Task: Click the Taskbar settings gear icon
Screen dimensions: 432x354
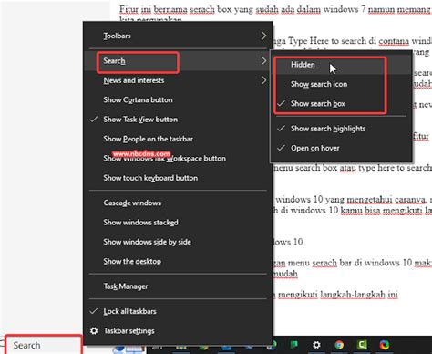Action: [94, 331]
